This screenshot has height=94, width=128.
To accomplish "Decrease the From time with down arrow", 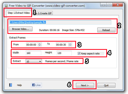I will pyautogui.click(x=39, y=45).
